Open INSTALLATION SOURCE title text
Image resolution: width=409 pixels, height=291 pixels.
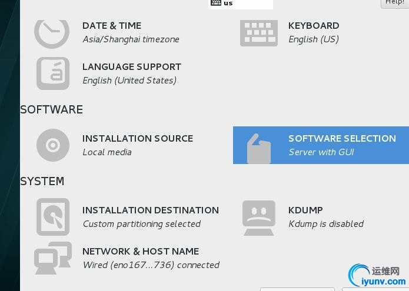click(x=138, y=139)
